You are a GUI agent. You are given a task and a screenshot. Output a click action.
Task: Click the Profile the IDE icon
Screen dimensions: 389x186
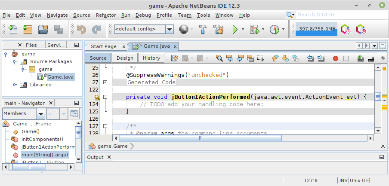coord(346,29)
